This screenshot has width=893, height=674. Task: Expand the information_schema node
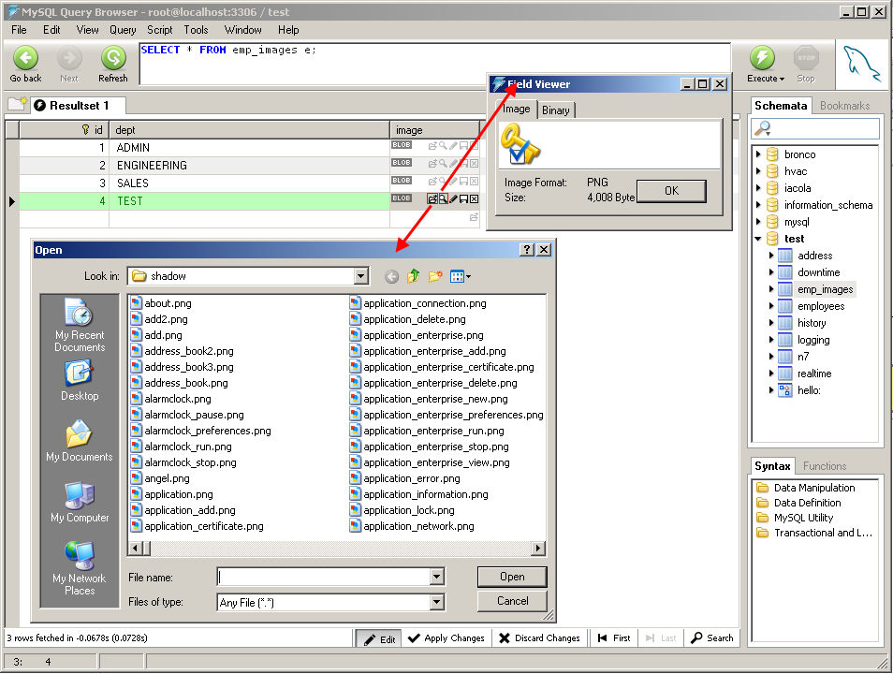758,205
